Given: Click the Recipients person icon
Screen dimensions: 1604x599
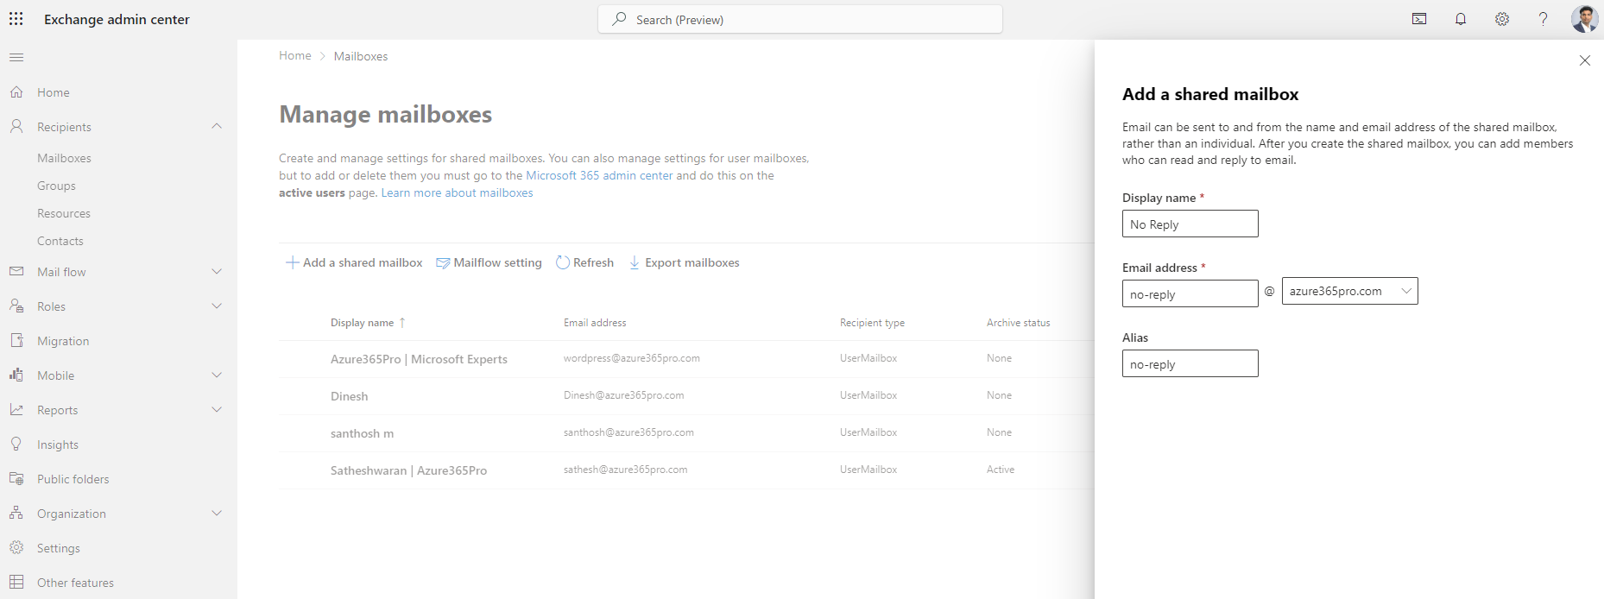Looking at the screenshot, I should pyautogui.click(x=16, y=127).
